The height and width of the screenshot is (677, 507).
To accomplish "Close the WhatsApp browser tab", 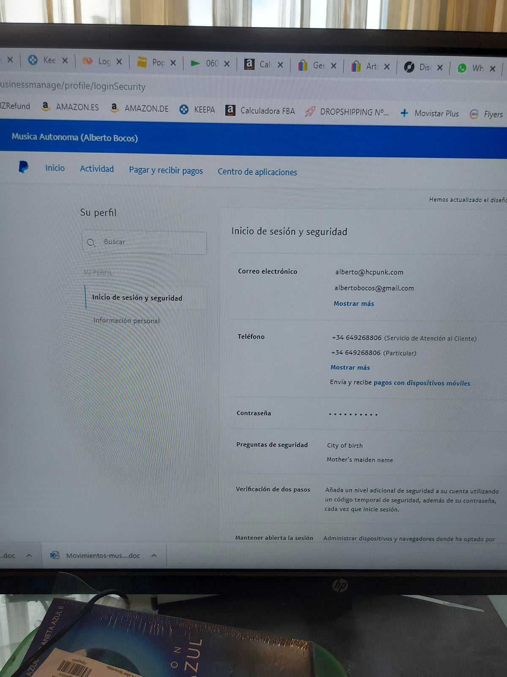I will click(493, 69).
